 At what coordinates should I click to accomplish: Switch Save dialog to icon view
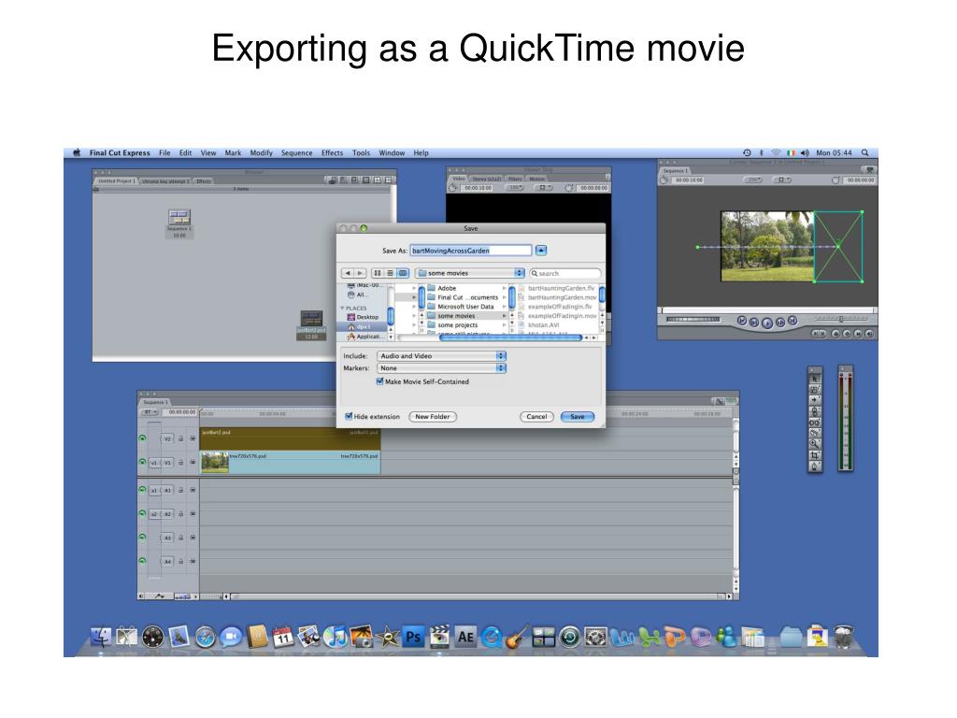[378, 273]
